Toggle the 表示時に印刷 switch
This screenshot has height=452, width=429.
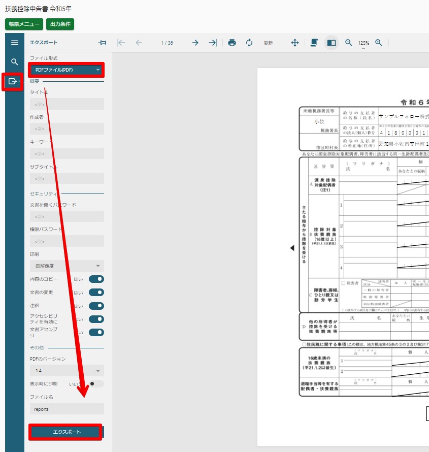tap(96, 383)
